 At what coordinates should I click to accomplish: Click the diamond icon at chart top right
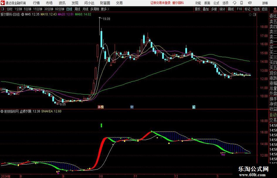[x=250, y=15]
